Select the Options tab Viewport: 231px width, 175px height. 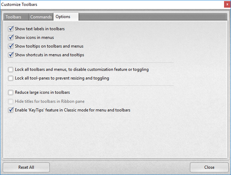[x=66, y=17]
